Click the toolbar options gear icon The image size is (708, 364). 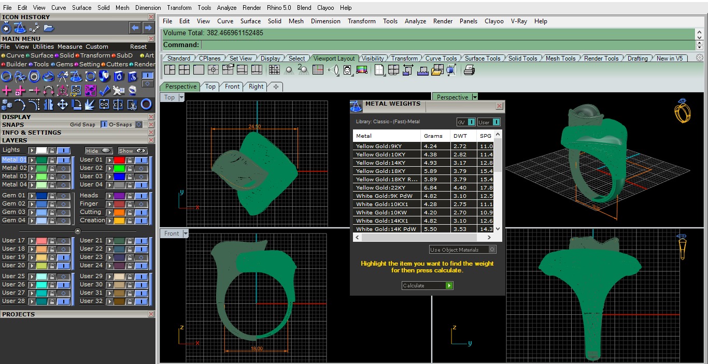point(700,57)
